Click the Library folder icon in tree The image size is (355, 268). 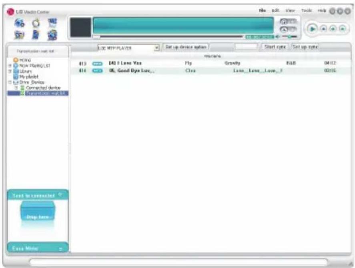coord(16,71)
